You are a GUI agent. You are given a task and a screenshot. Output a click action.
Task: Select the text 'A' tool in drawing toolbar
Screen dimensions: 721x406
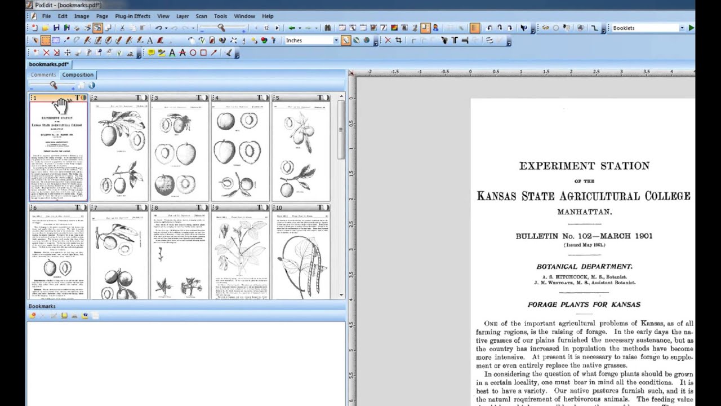[x=150, y=40]
